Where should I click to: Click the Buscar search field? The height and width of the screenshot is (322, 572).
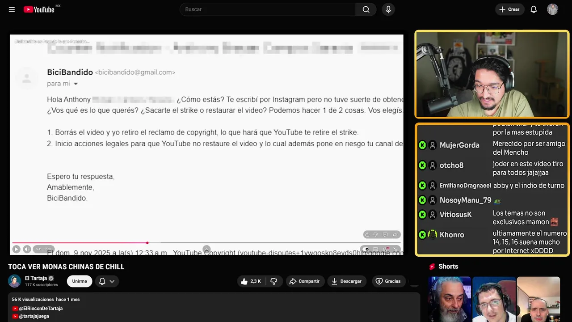pos(268,9)
